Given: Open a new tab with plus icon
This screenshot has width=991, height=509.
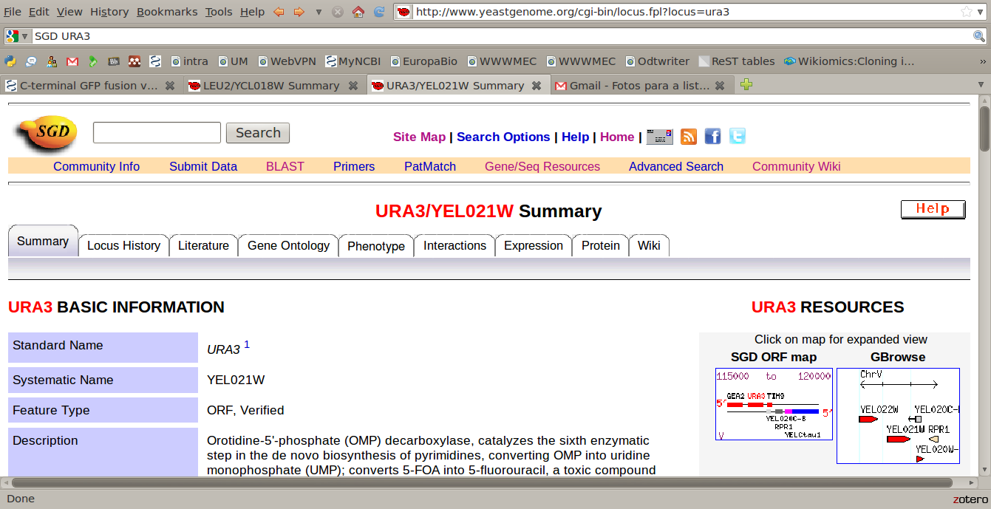Looking at the screenshot, I should click(x=746, y=85).
